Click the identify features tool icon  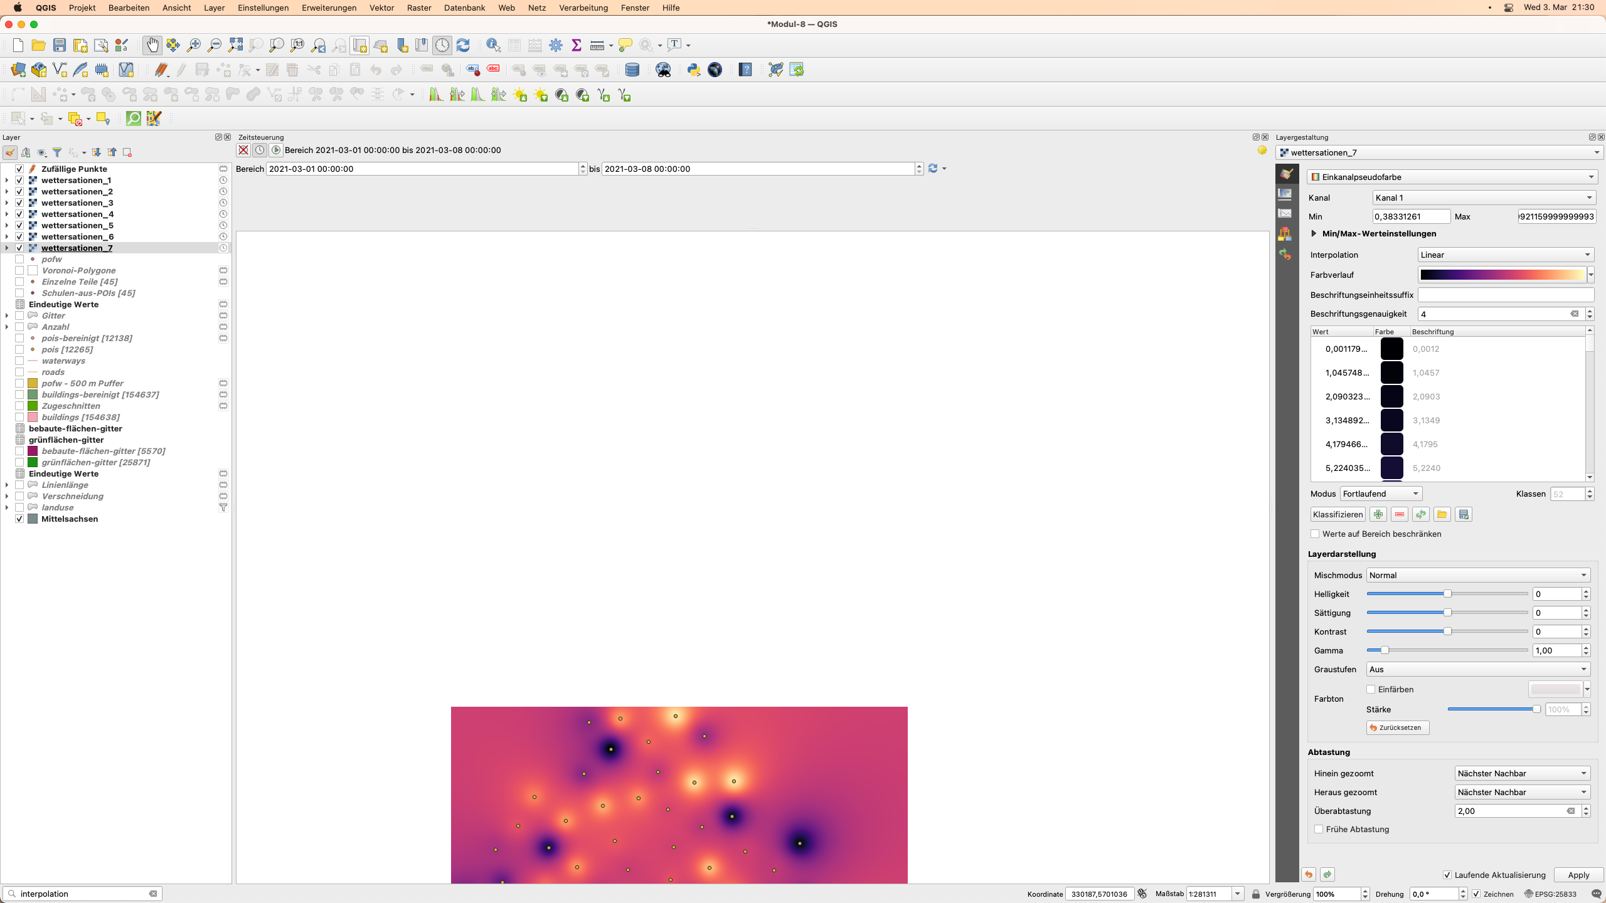coord(493,44)
